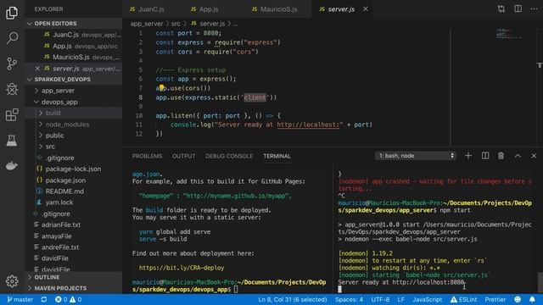The height and width of the screenshot is (305, 543).
Task: Change encoding UTF-8
Action: click(x=380, y=299)
